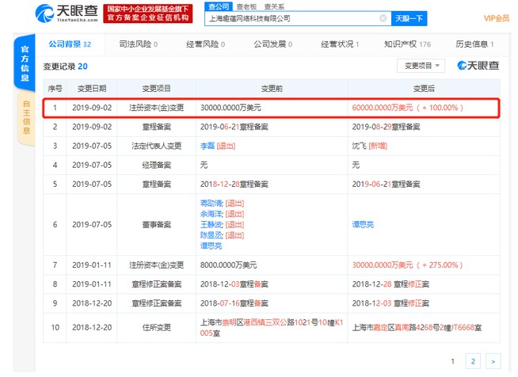
Task: Clear the search field with X icon
Action: (383, 18)
